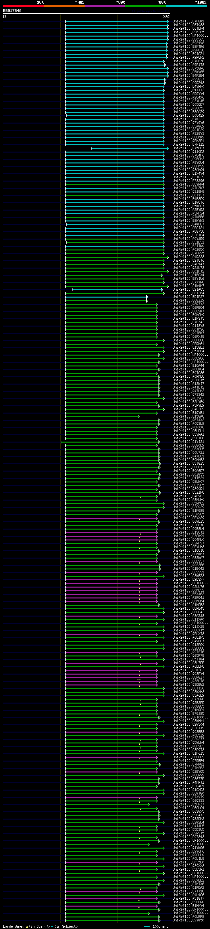210x929 pixels.
Task: Open hit UniRef100_A3IGJ7
Action: [x=188, y=898]
